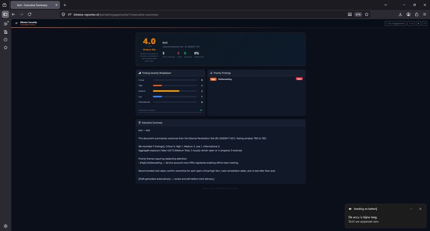Click the orange High severity badge
430x231 pixels.
213,79
